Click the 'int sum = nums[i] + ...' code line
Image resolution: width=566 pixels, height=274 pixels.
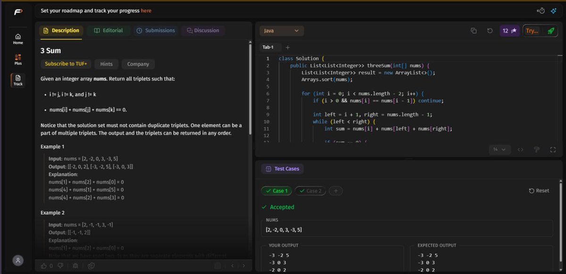click(x=388, y=129)
